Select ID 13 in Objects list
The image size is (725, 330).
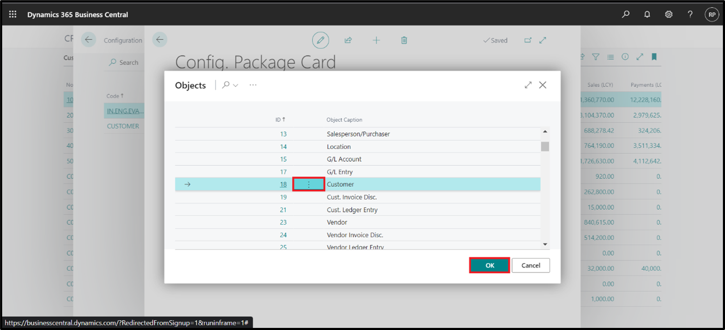tap(283, 134)
